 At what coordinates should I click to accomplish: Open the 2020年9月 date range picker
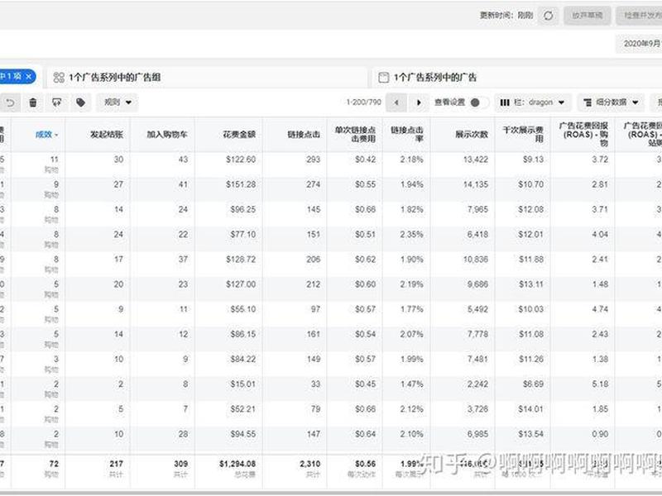pyautogui.click(x=640, y=44)
